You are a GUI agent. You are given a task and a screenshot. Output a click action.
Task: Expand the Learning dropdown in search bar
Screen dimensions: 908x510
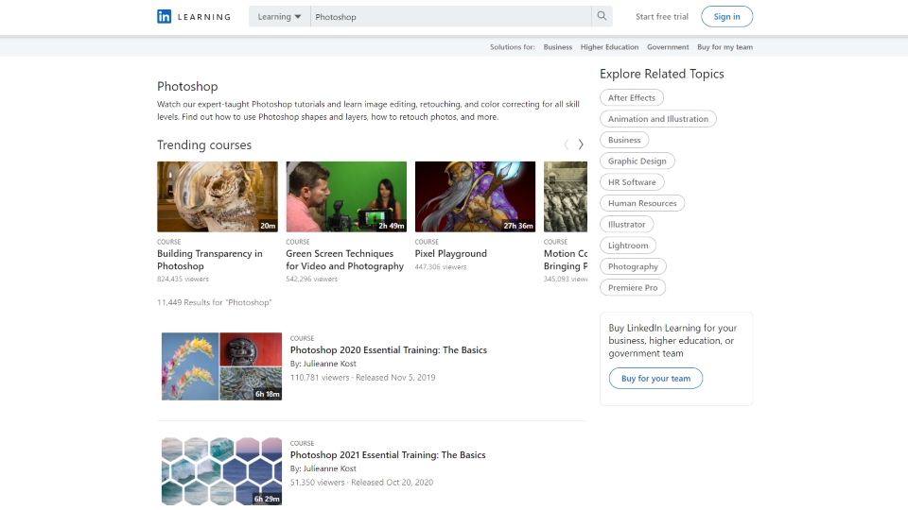(279, 16)
